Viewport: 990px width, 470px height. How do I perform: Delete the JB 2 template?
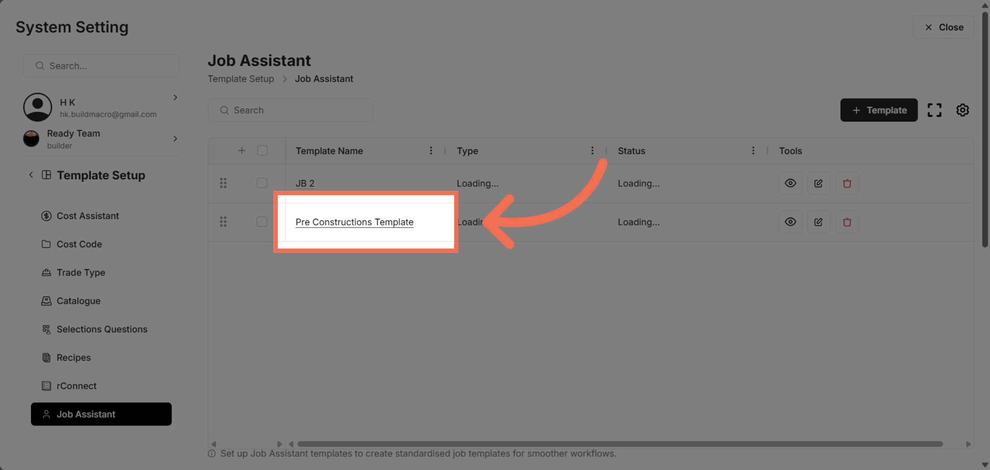(847, 183)
